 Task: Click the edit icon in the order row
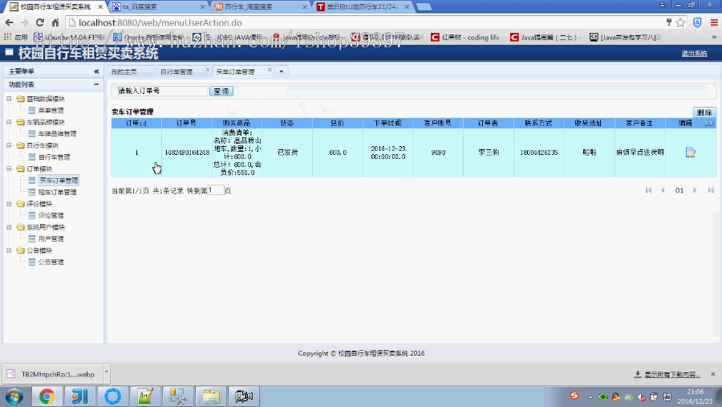pos(690,152)
